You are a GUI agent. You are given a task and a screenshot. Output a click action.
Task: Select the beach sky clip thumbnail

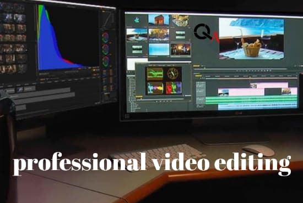click(137, 35)
